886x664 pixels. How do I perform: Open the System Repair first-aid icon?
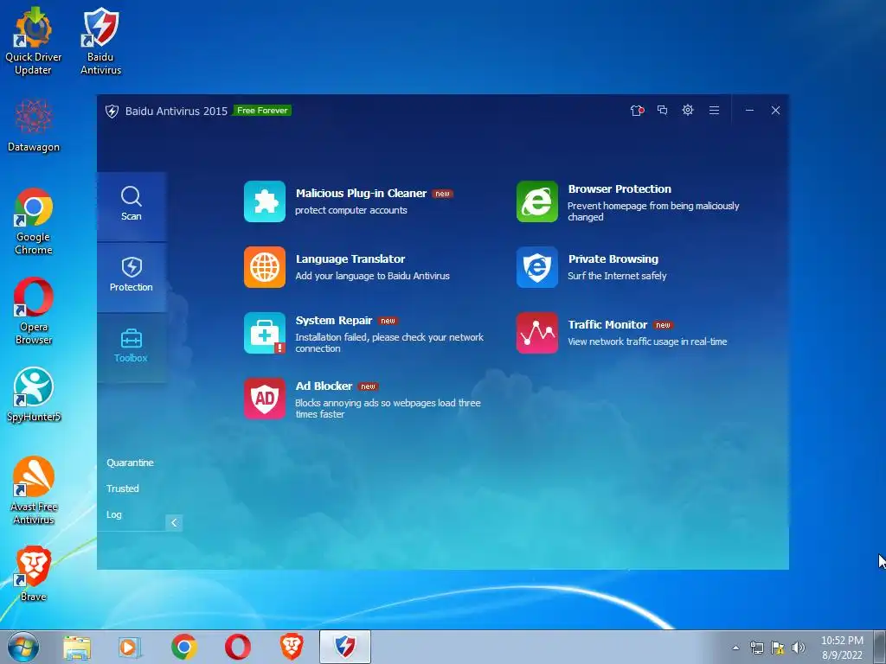[265, 333]
